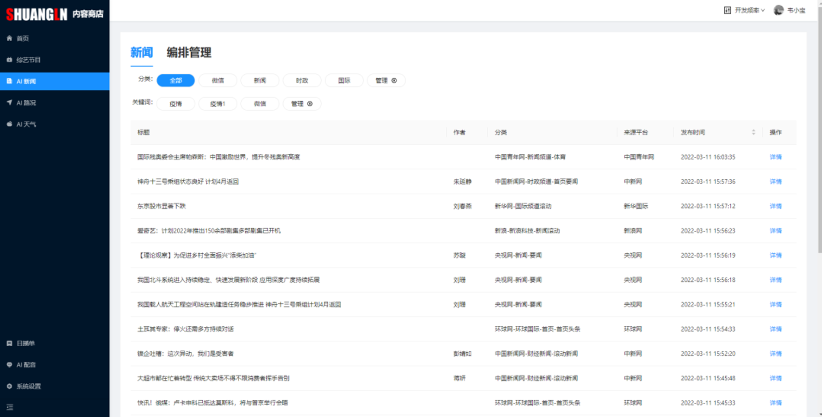Enable the 时政 category filter
Screen dimensions: 822x417
point(302,80)
